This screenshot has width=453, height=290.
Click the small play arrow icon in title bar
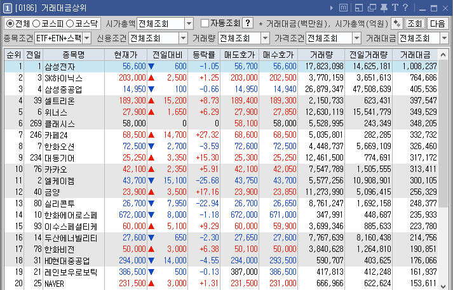click(332, 8)
